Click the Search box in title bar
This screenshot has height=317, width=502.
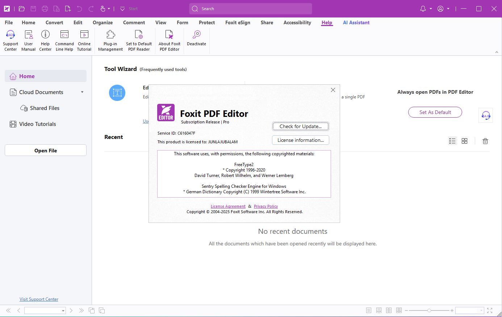pos(251,9)
